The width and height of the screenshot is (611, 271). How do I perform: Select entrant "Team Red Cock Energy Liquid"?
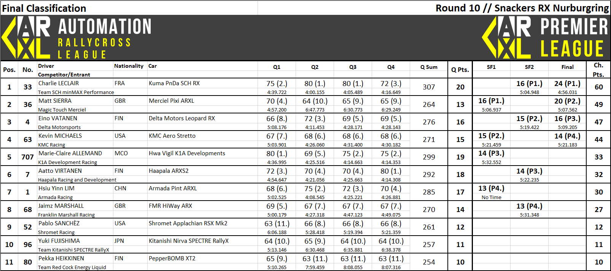(x=72, y=267)
